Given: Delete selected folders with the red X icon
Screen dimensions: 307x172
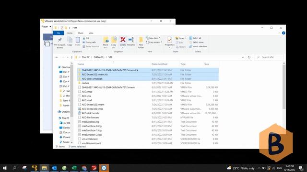Looking at the screenshot, I should click(x=123, y=40).
